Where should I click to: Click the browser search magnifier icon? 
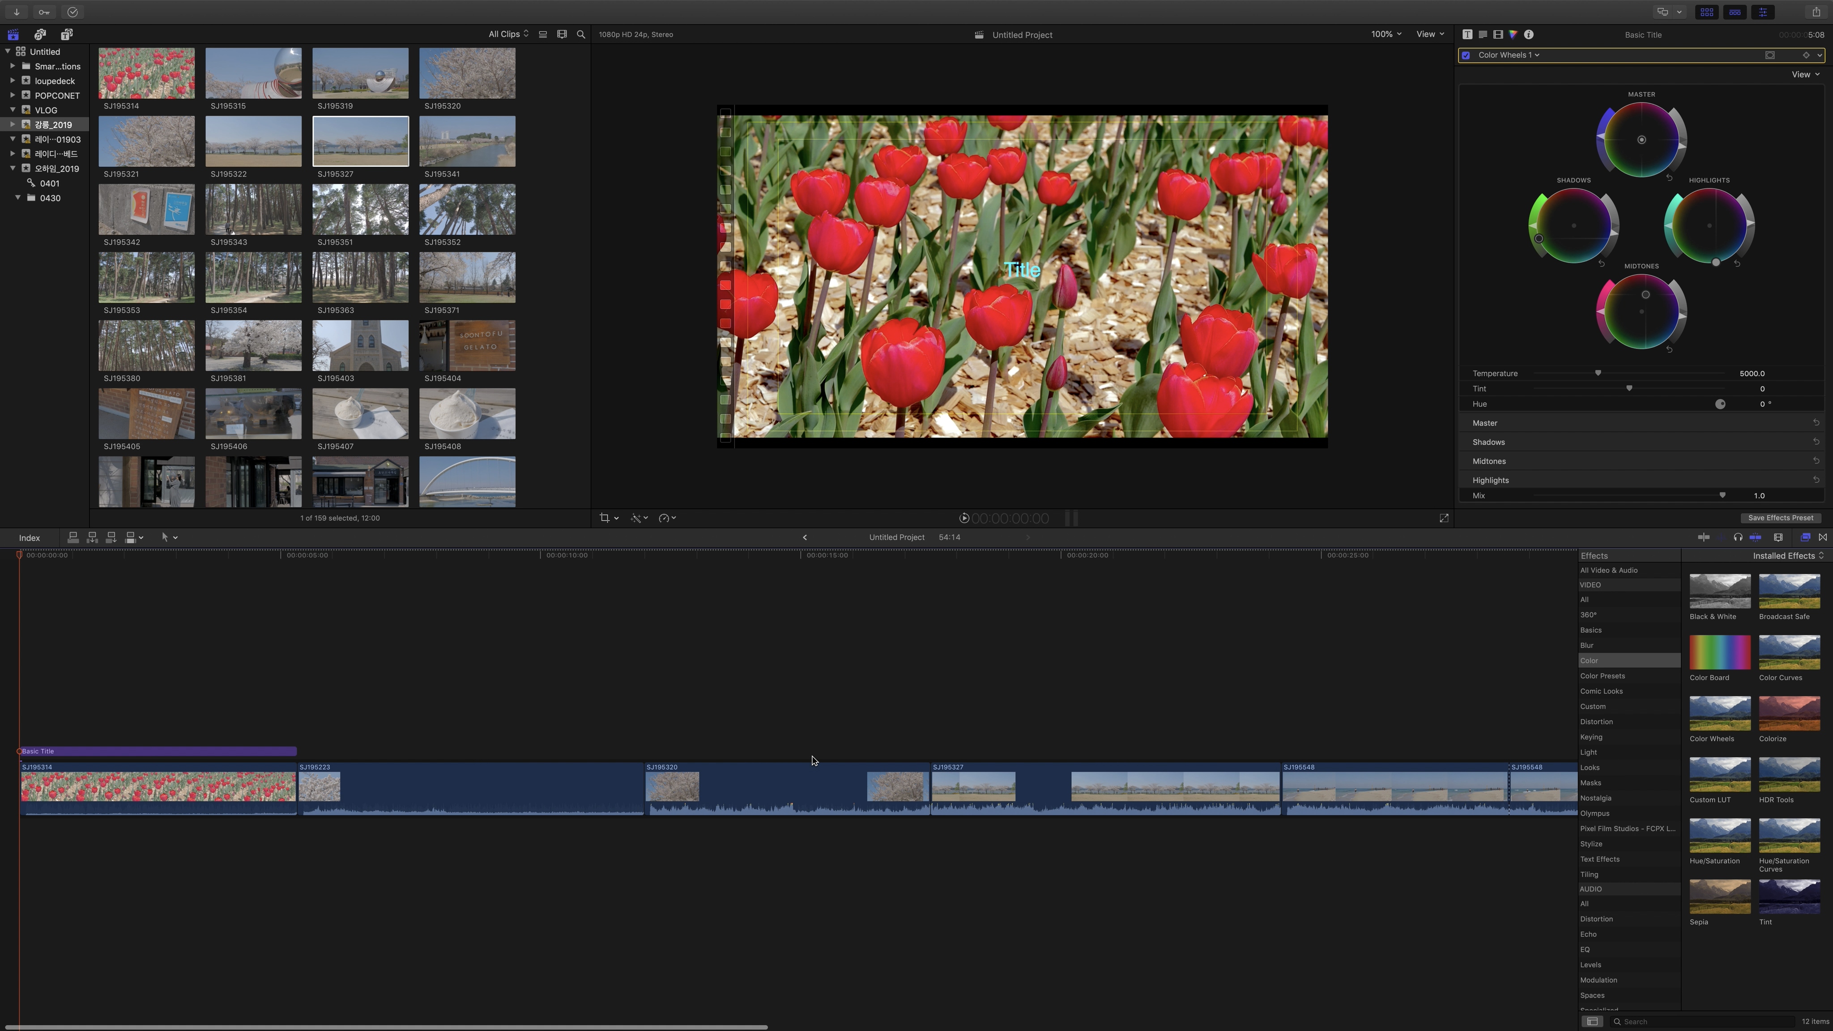click(580, 34)
